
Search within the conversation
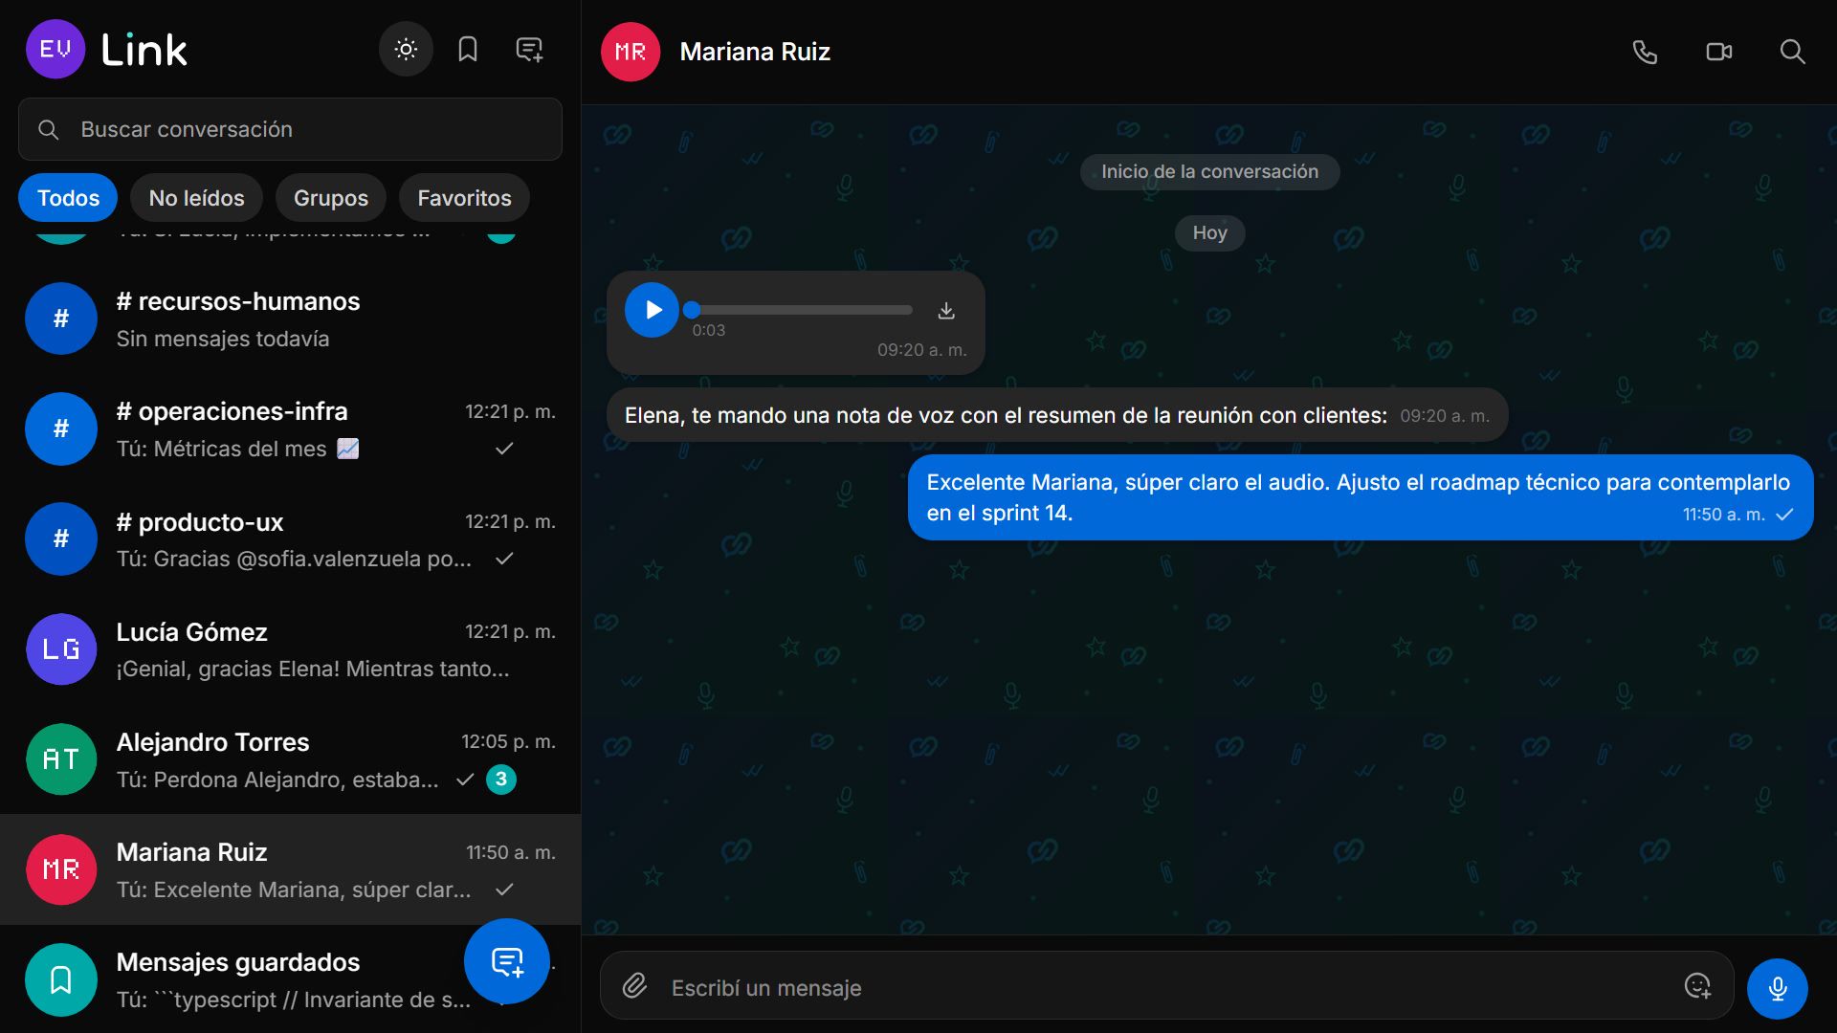tap(1793, 52)
